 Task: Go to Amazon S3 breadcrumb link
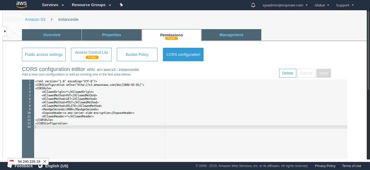35,19
